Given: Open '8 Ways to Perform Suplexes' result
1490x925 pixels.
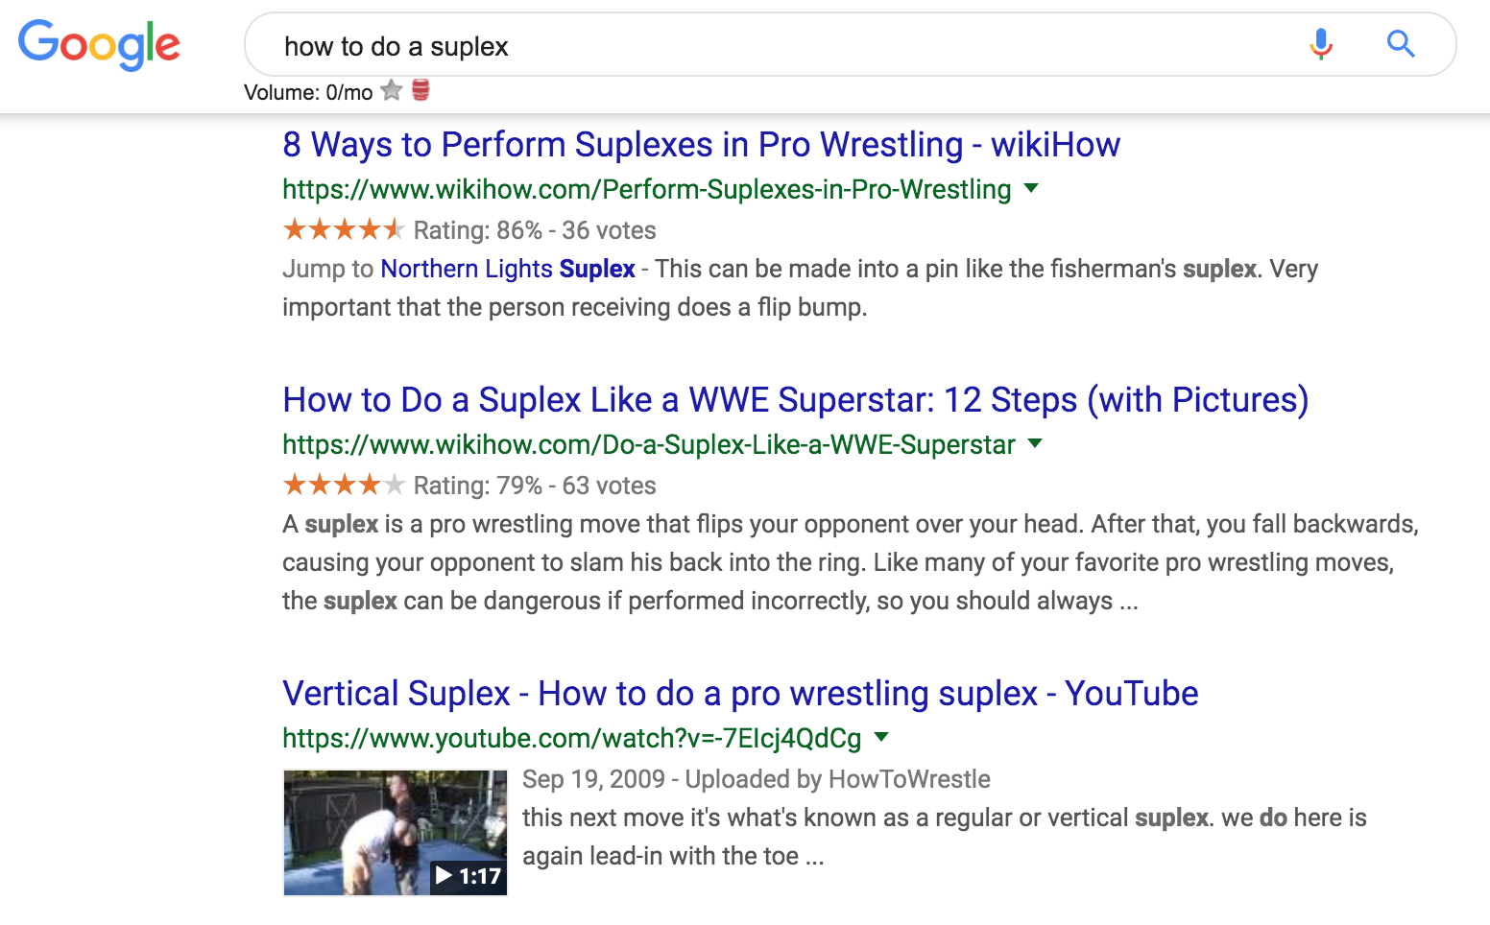Looking at the screenshot, I should (x=701, y=145).
